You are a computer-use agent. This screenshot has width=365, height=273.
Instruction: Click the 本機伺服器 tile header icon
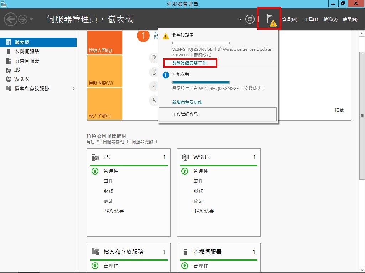pyautogui.click(x=185, y=252)
